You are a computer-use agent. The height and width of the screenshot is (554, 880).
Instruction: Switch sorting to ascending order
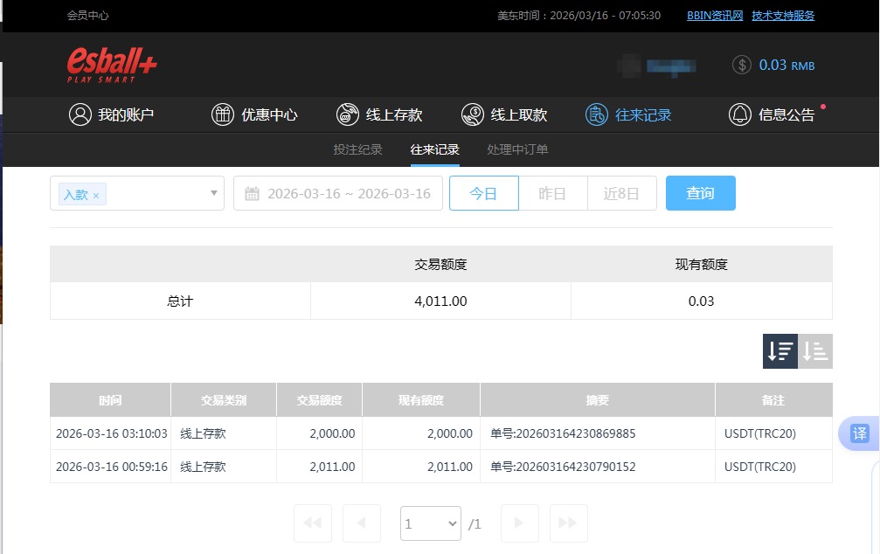[x=815, y=351]
